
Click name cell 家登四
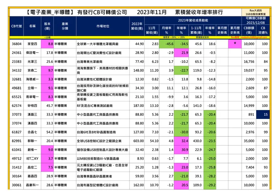[x=32, y=44]
